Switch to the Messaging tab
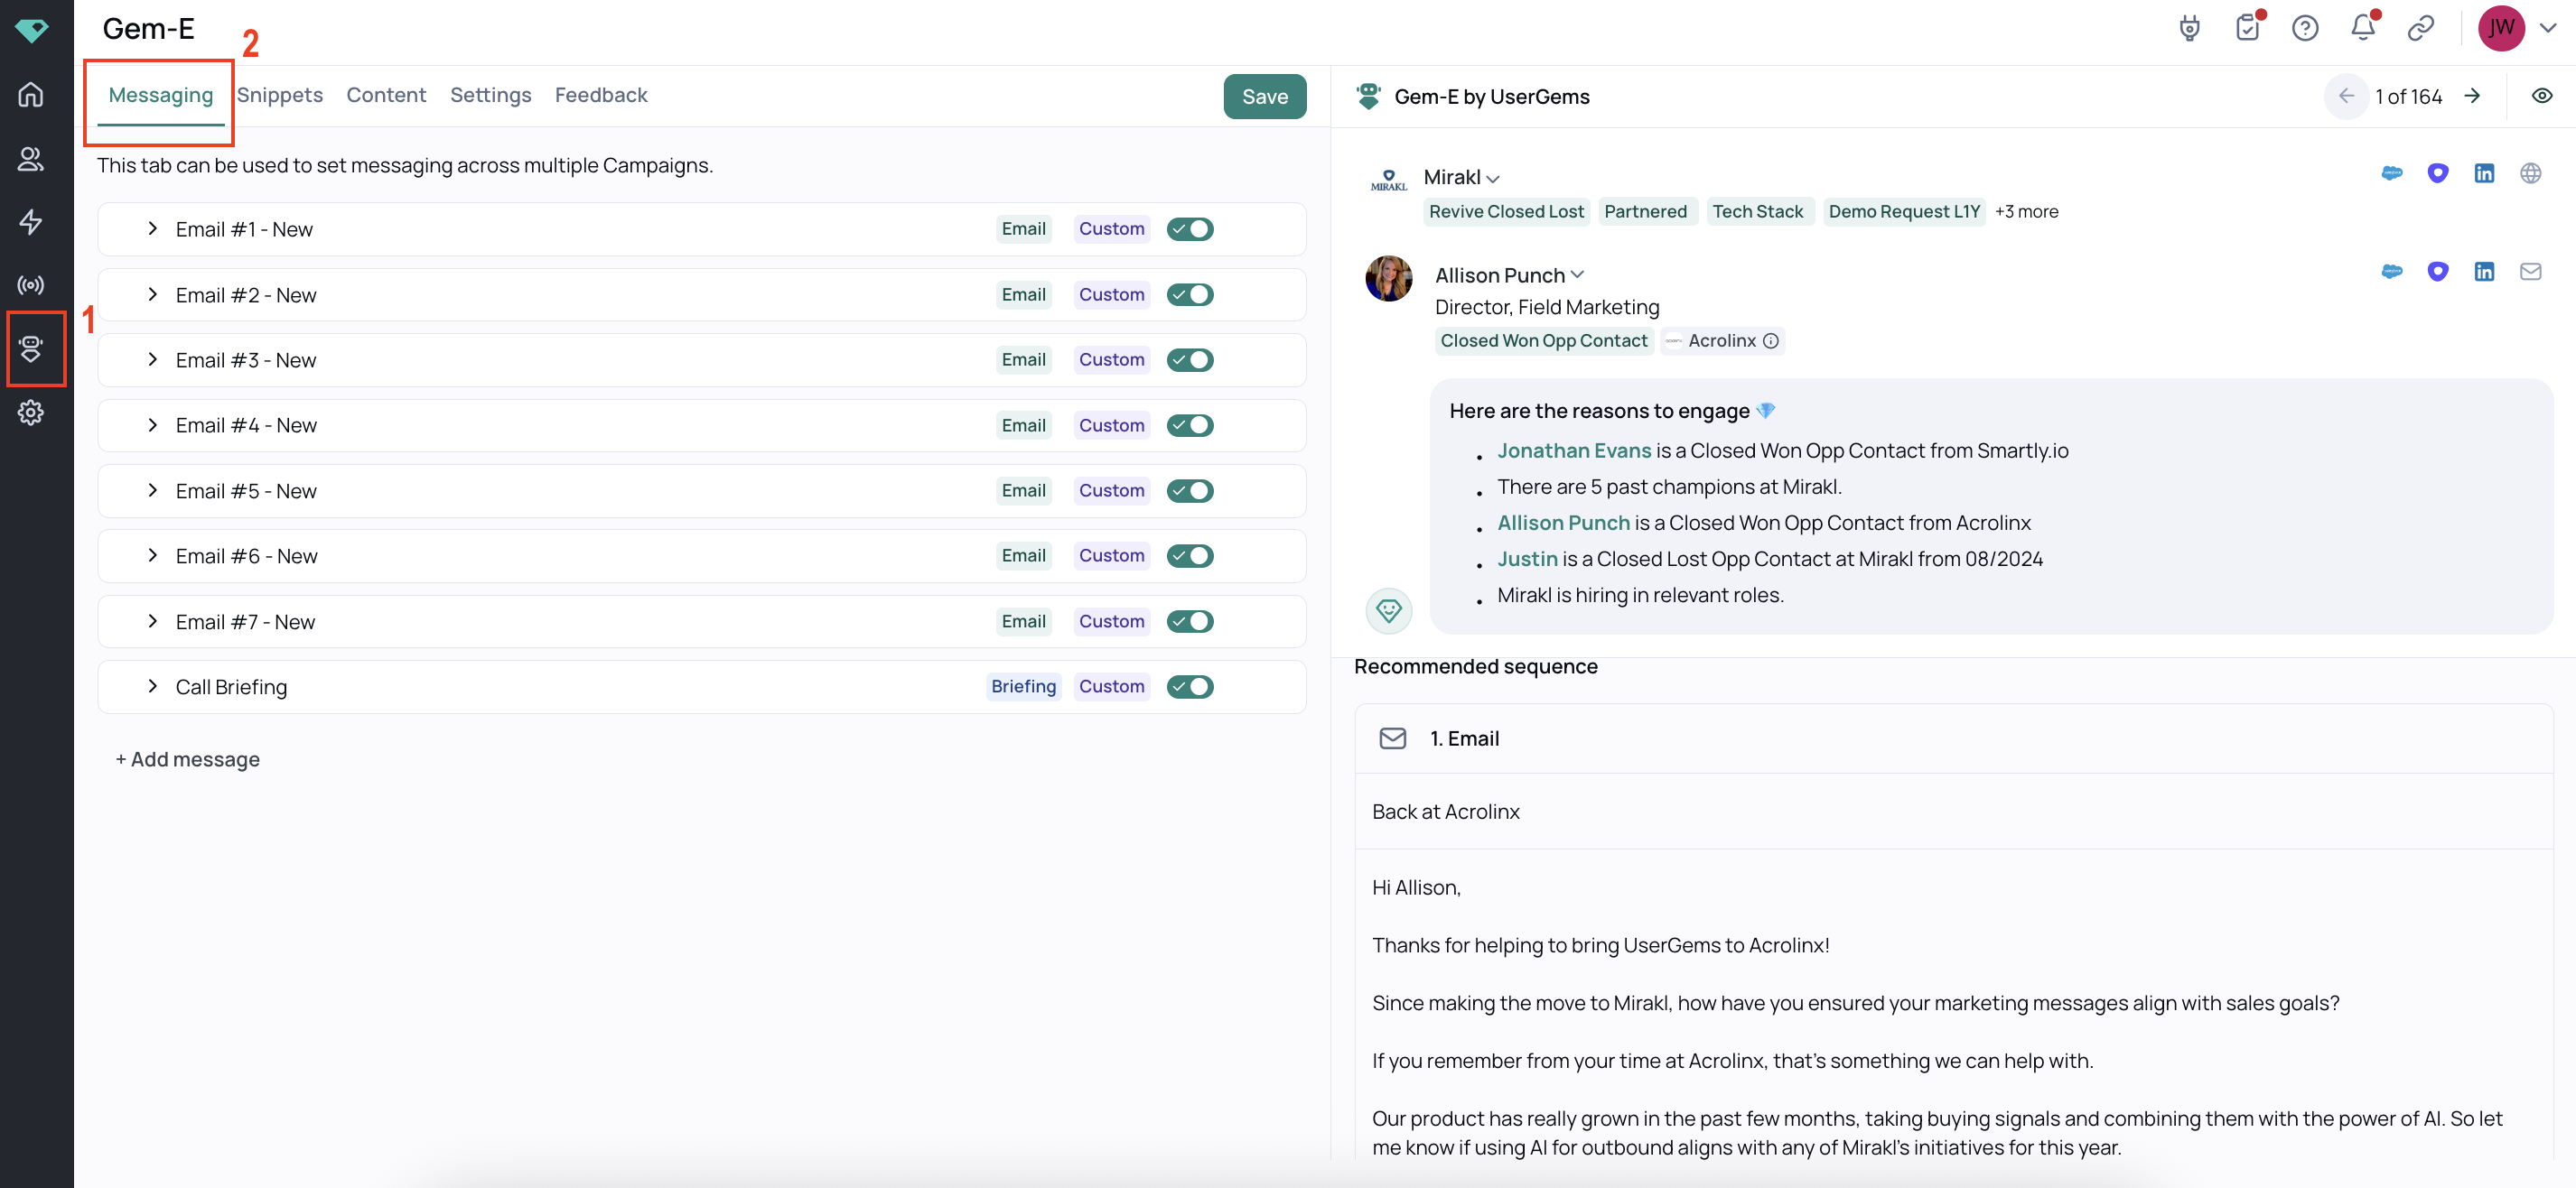Image resolution: width=2576 pixels, height=1188 pixels. [x=160, y=95]
